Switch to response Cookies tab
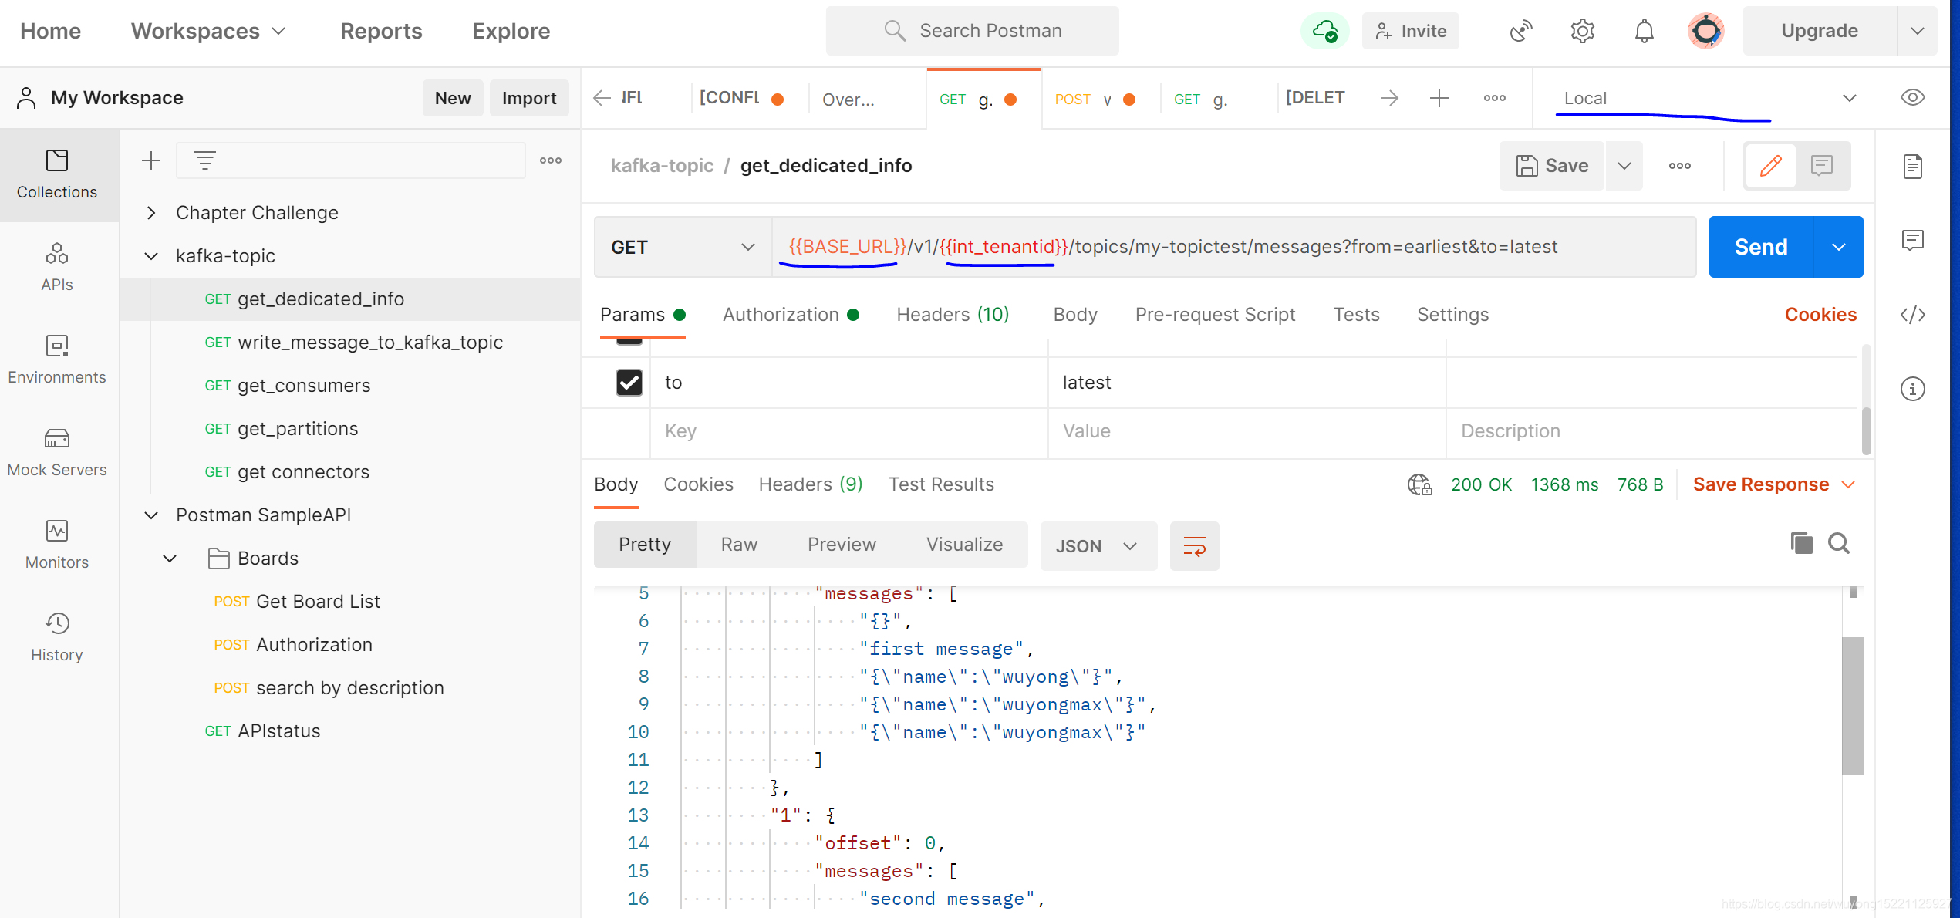Screen dimensions: 1960x918 coord(698,484)
